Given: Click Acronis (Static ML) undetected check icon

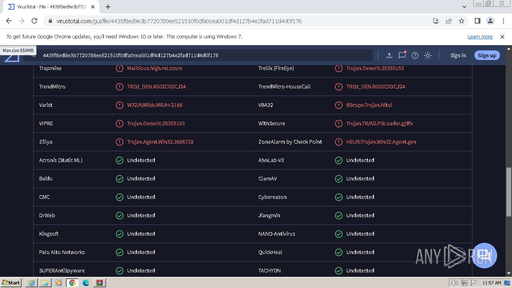Looking at the screenshot, I should point(119,160).
